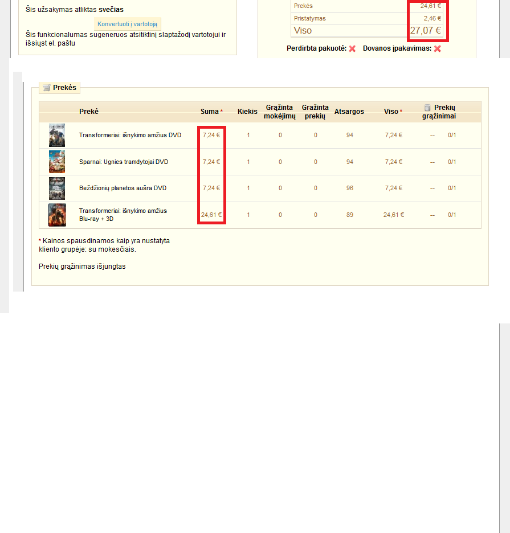The height and width of the screenshot is (533, 510).
Task: Select the text Beždžionių planetos aušra DVD
Action: [123, 188]
